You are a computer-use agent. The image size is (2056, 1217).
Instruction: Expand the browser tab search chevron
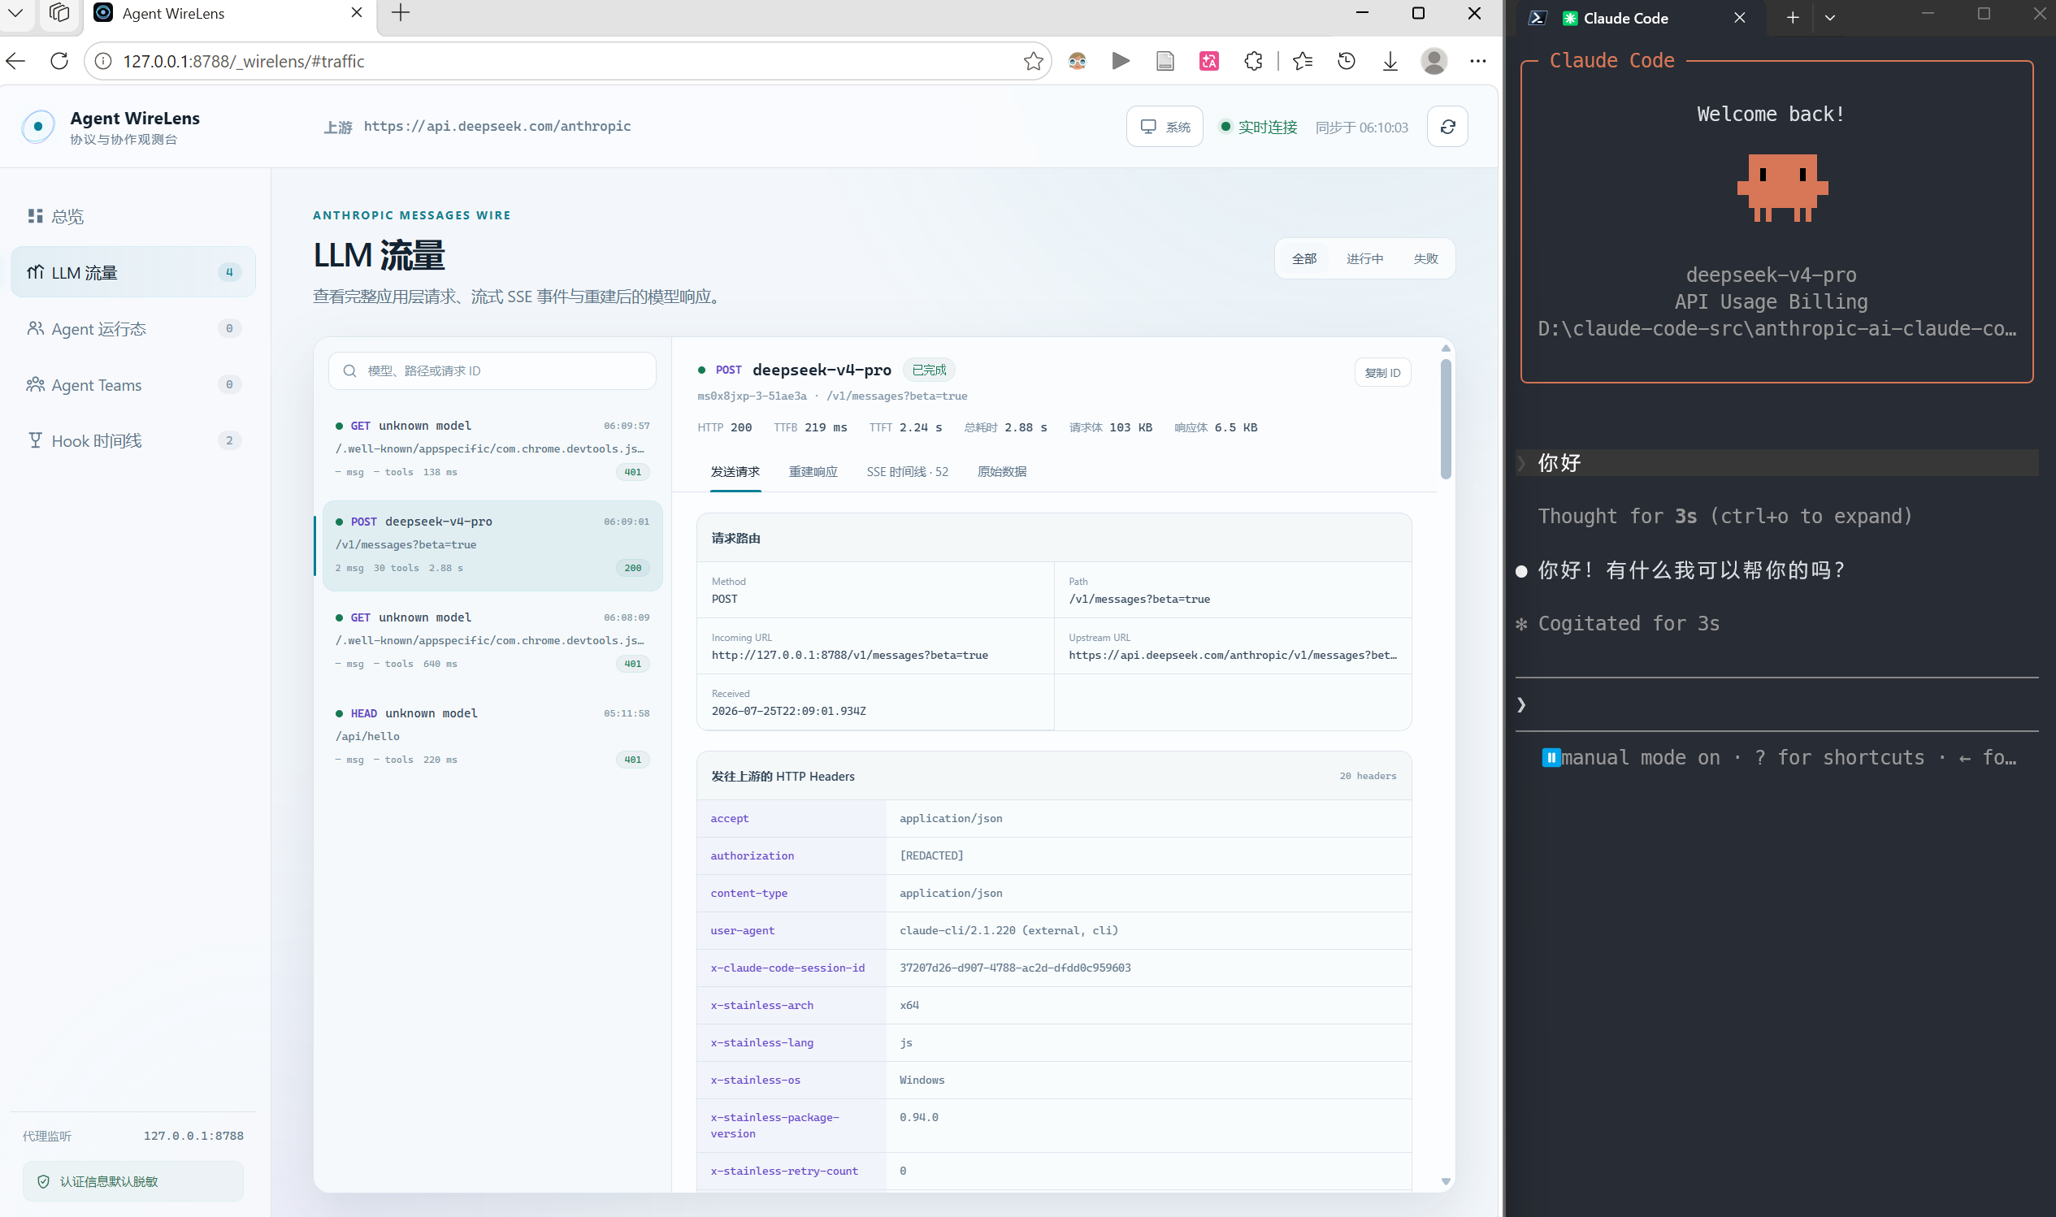(15, 13)
